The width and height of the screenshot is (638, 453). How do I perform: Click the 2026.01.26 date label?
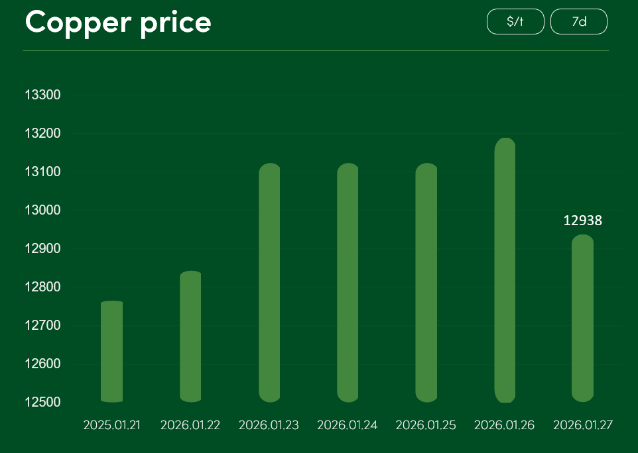[505, 425]
